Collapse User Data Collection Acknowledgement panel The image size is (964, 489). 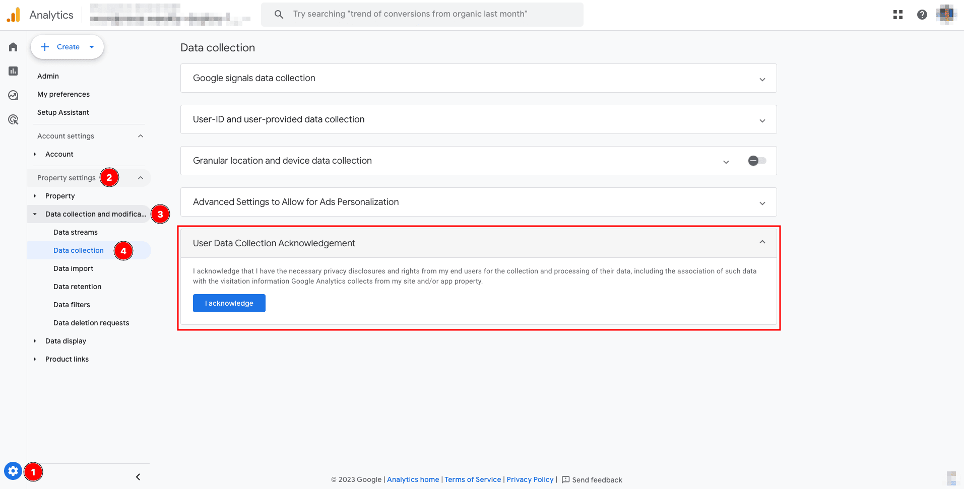(x=762, y=242)
